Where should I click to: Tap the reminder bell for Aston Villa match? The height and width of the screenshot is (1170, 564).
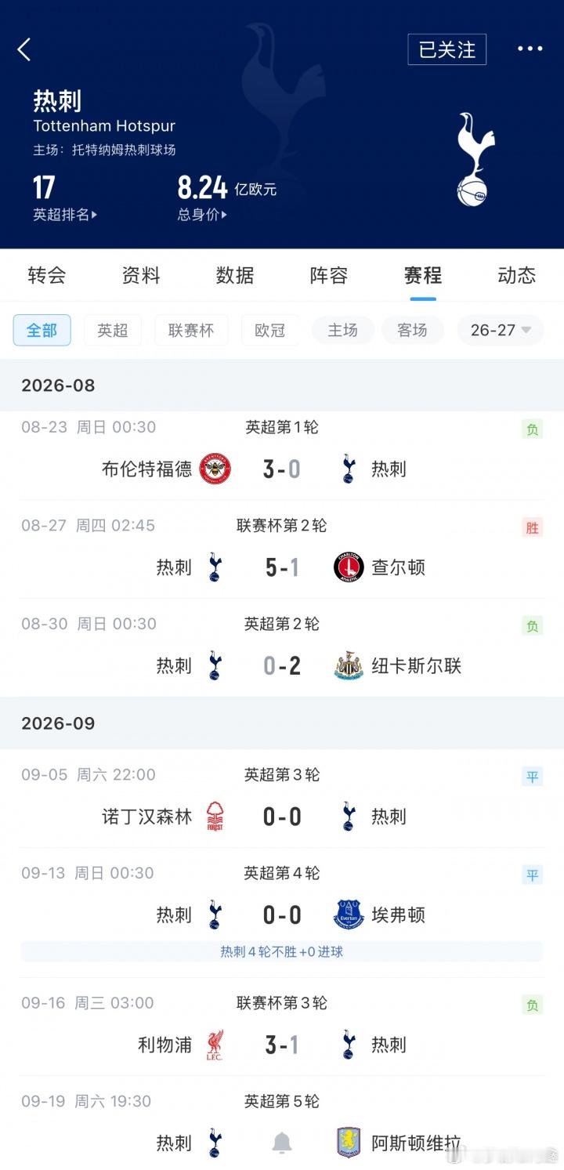coord(282,1143)
